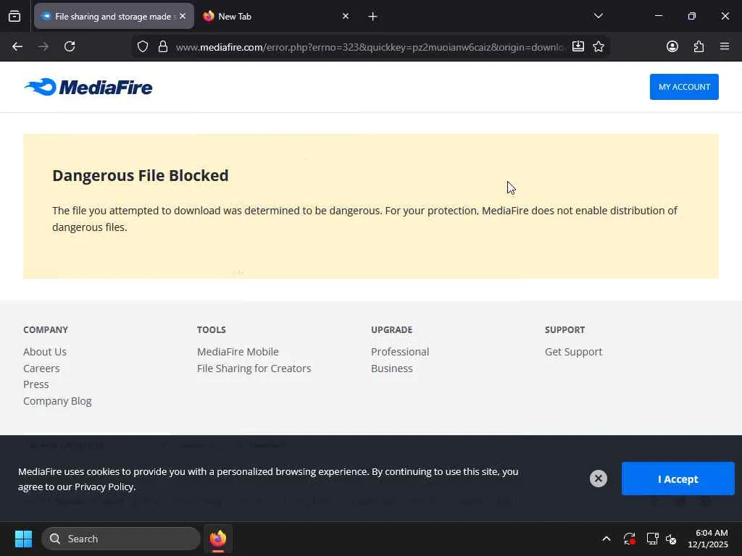Open the Business upgrade link
The height and width of the screenshot is (556, 742).
point(392,368)
